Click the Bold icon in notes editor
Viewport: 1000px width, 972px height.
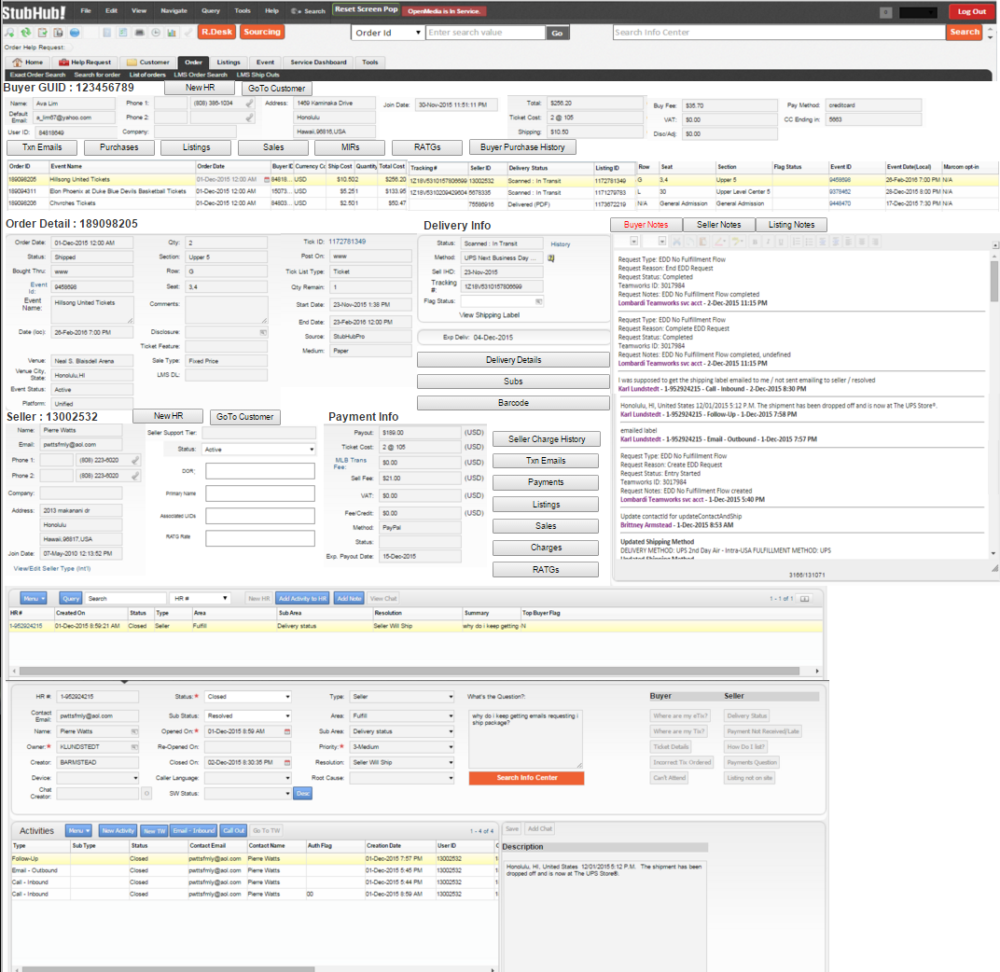click(x=755, y=242)
